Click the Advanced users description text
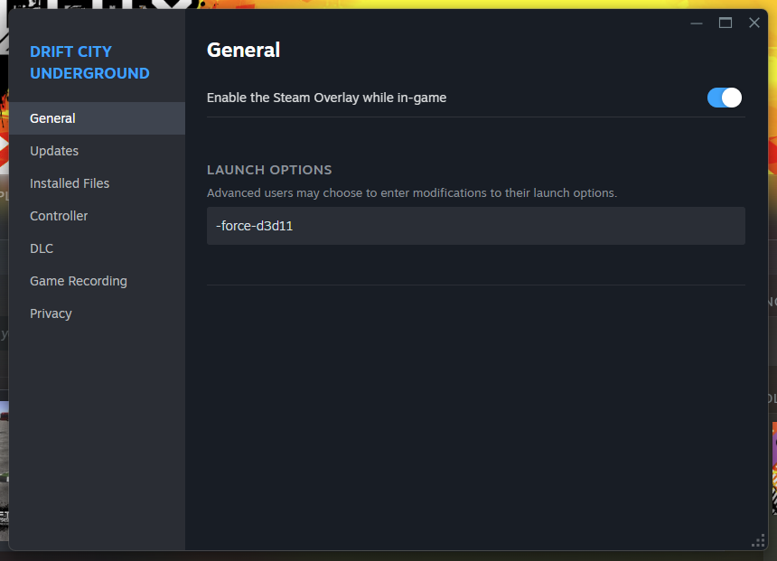Viewport: 777px width, 561px height. click(412, 192)
